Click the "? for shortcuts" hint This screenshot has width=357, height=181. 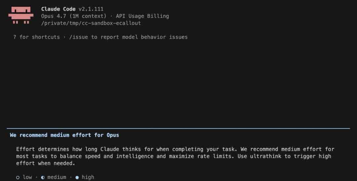point(36,37)
